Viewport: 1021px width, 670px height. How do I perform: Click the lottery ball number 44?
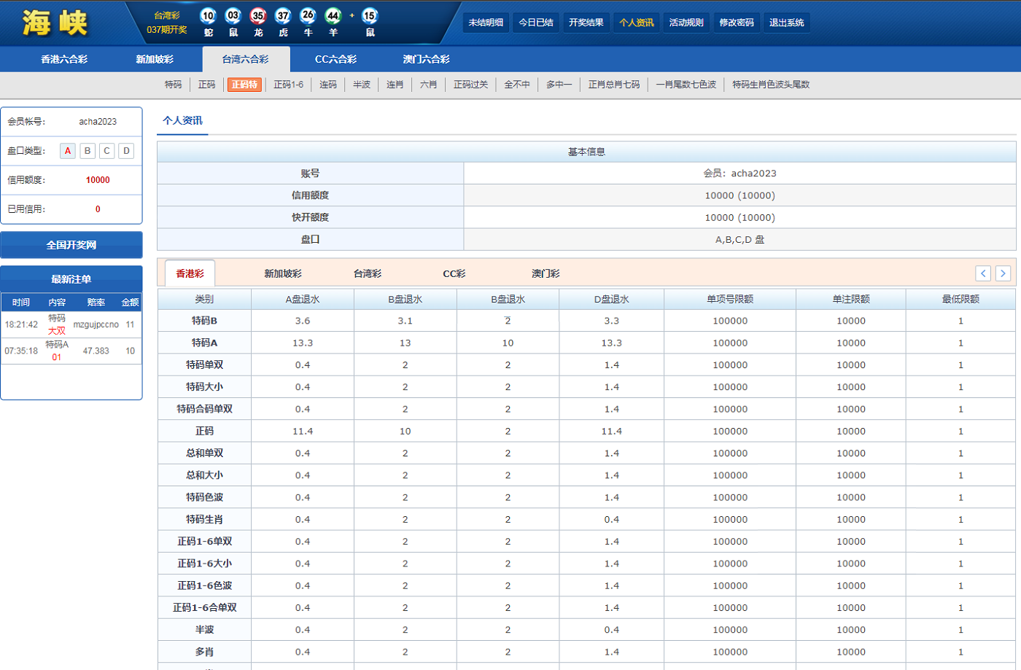tap(333, 15)
